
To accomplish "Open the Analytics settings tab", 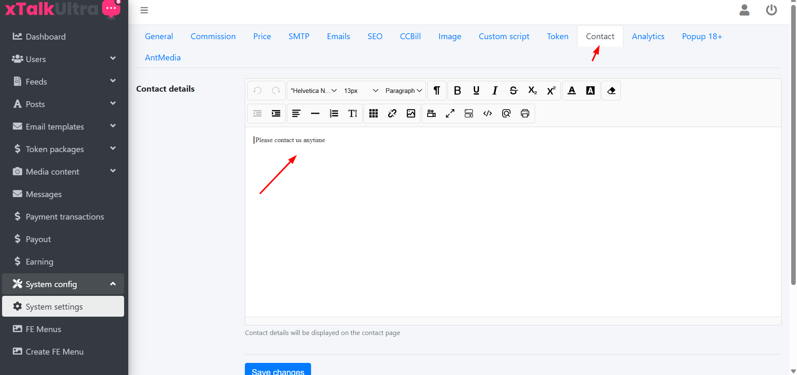I will click(x=648, y=36).
